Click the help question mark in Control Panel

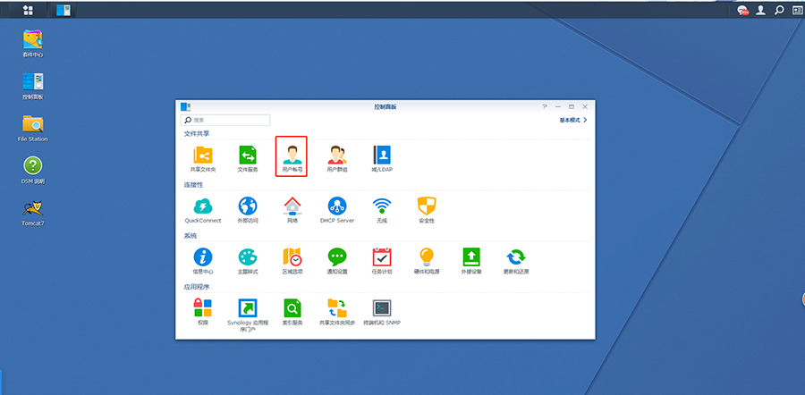(544, 106)
